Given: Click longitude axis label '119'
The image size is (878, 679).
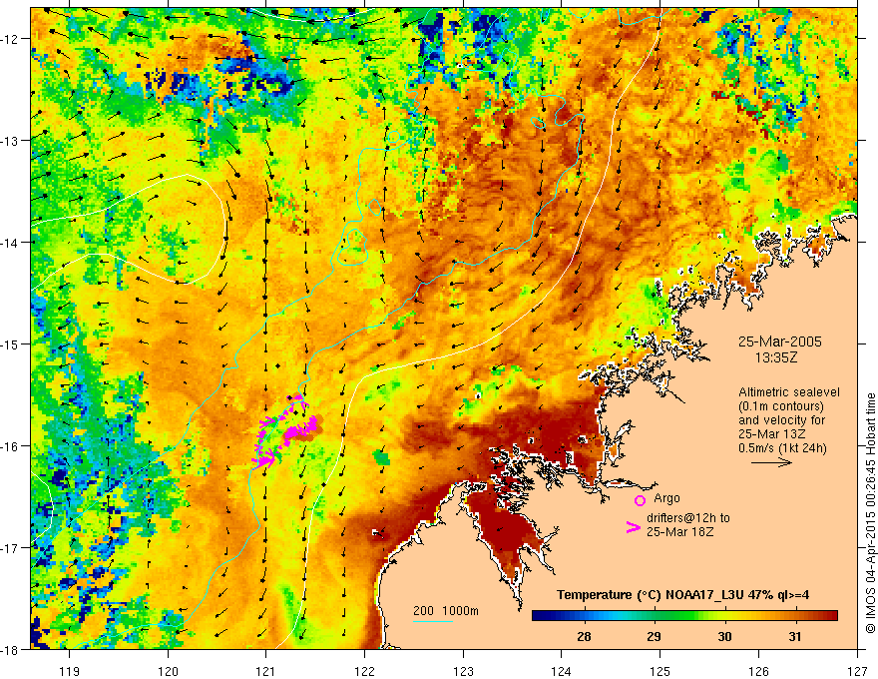Looking at the screenshot, I should [69, 671].
